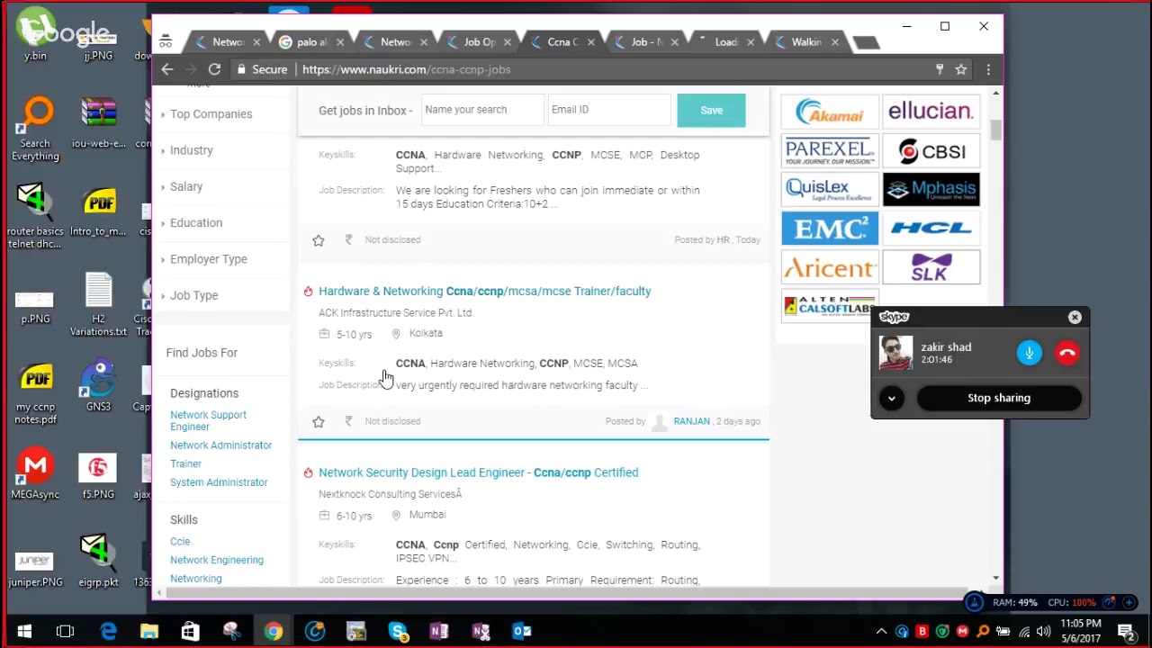Switch to 'Job - N' tab
This screenshot has height=648, width=1152.
(647, 41)
